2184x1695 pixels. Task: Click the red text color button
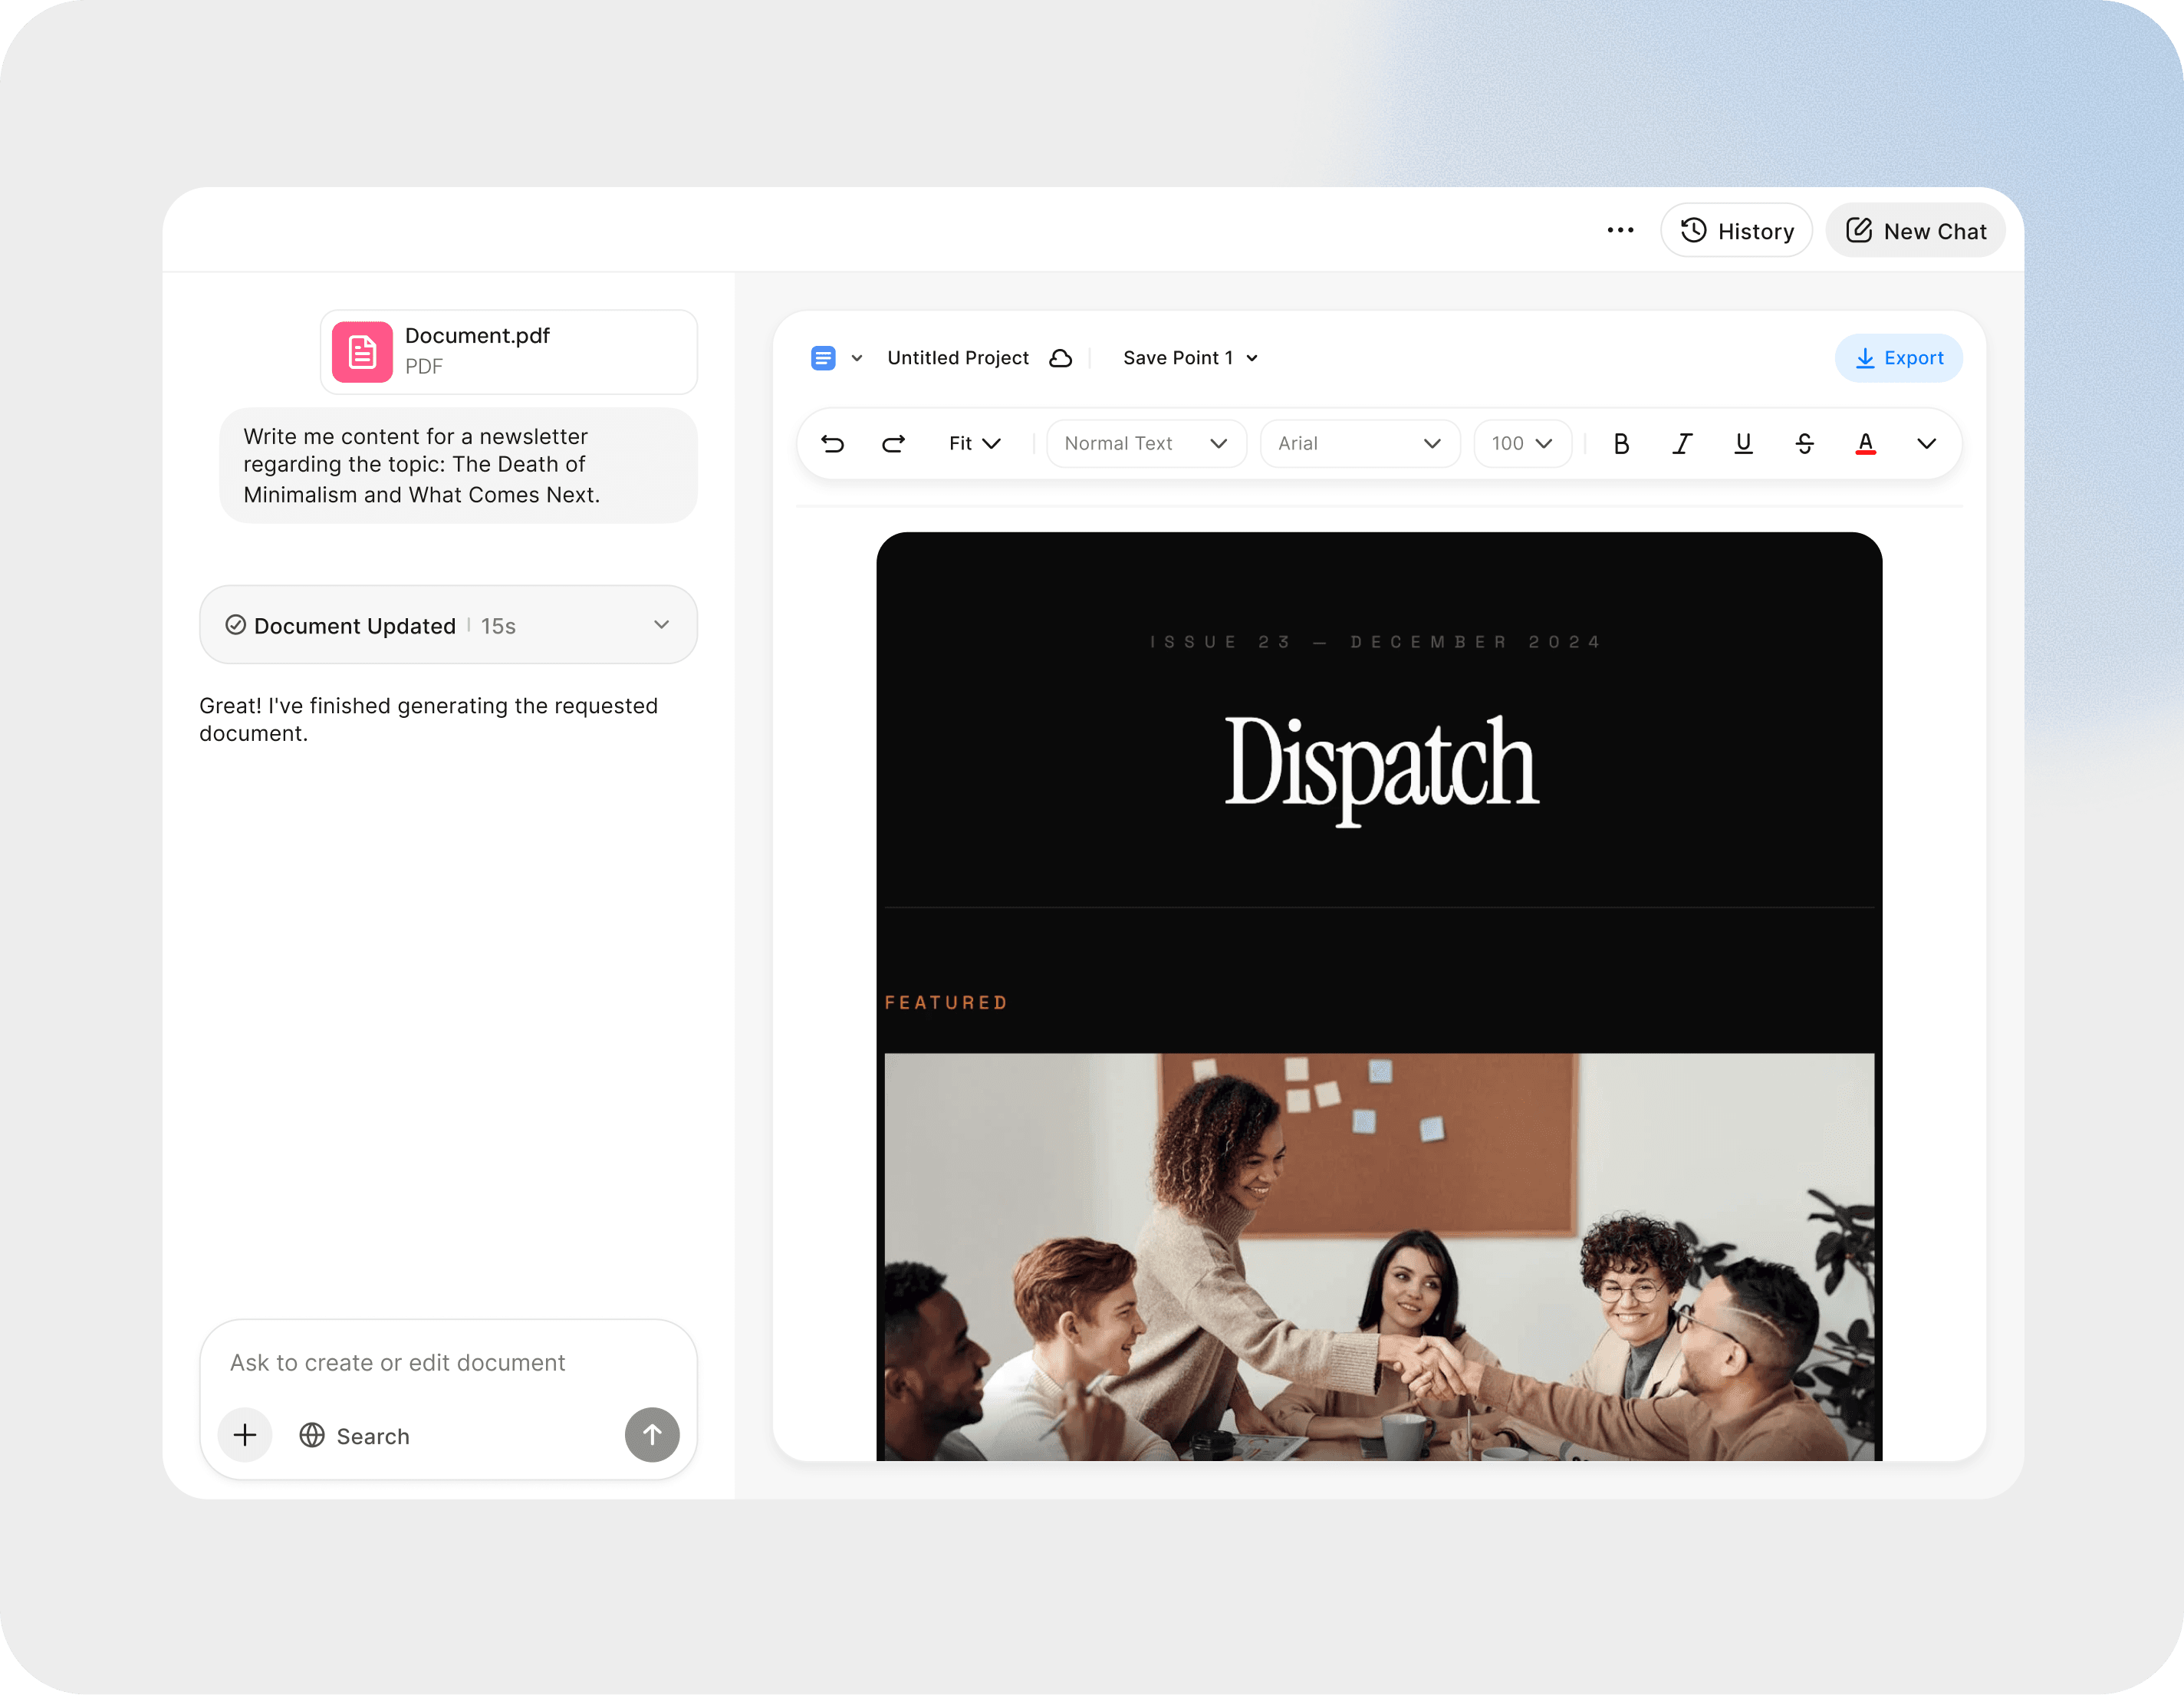click(x=1865, y=443)
